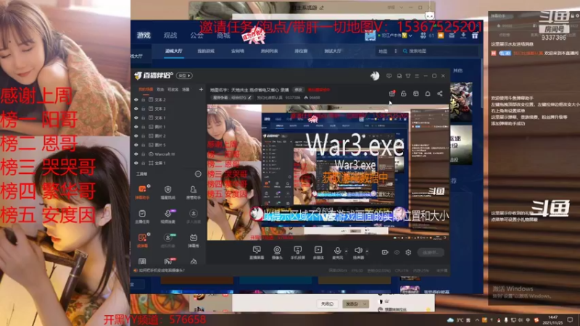Open notifications with the bell icon

pos(428,94)
